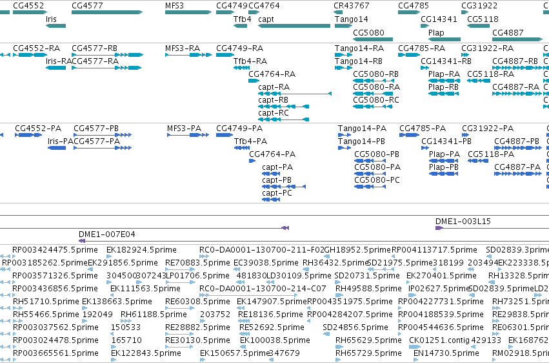Click transcript CG4749-RA label

tap(240, 48)
